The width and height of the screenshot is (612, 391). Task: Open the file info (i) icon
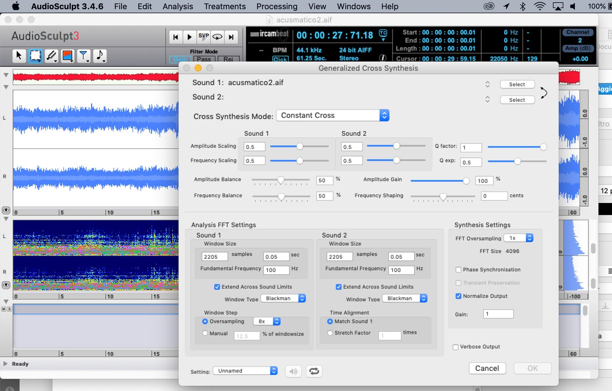[382, 58]
